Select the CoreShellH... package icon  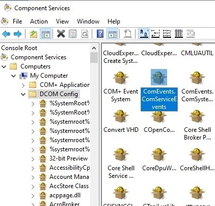tap(197, 155)
